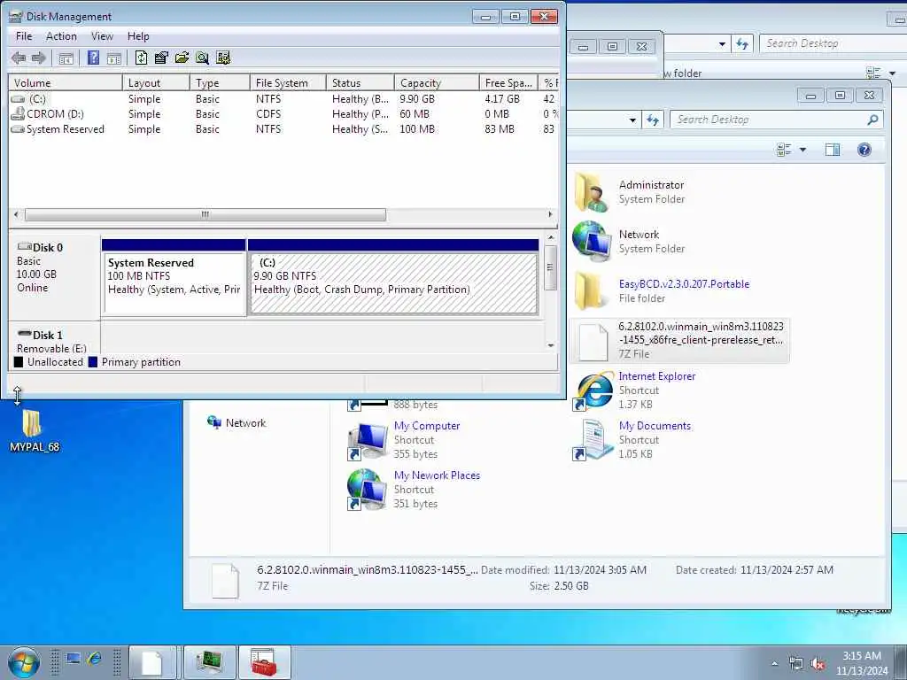Viewport: 907px width, 680px height.
Task: Select the MYPAL_68 desktop folder
Action: tap(33, 430)
